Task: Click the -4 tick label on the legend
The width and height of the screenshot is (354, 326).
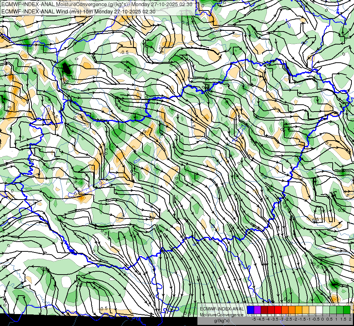Action: tap(268, 319)
